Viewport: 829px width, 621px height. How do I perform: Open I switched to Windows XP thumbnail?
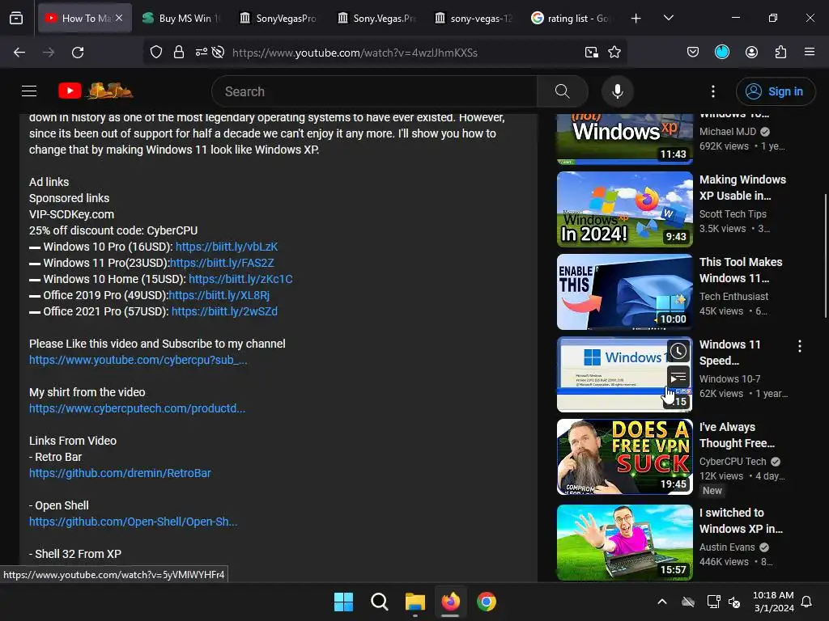tap(624, 543)
